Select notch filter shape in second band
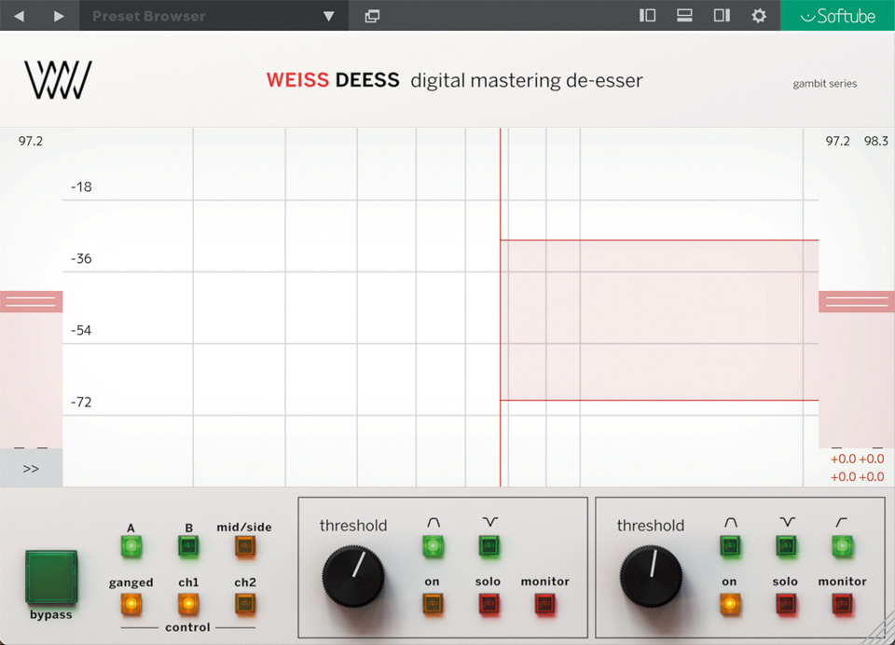 click(787, 546)
